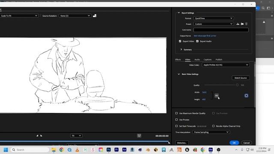This screenshot has height=154, width=274.
Task: Expand the Summary section
Action: click(181, 50)
